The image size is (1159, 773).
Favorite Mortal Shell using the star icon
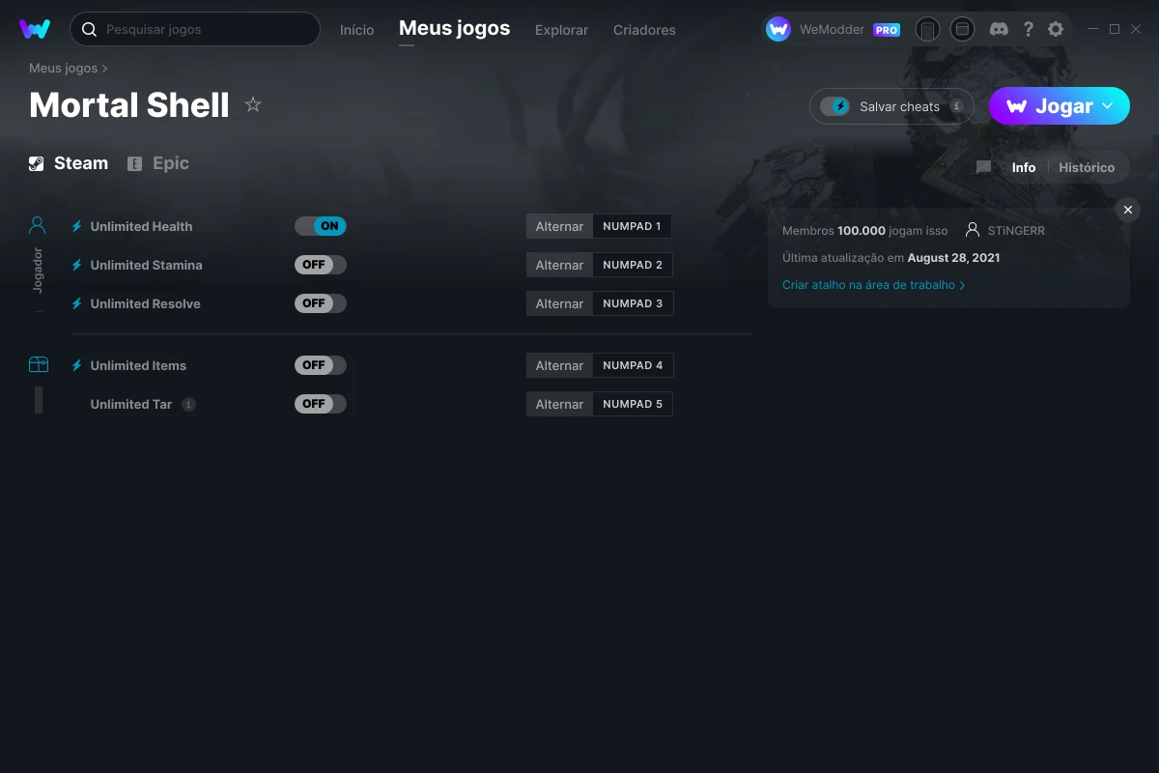[252, 104]
